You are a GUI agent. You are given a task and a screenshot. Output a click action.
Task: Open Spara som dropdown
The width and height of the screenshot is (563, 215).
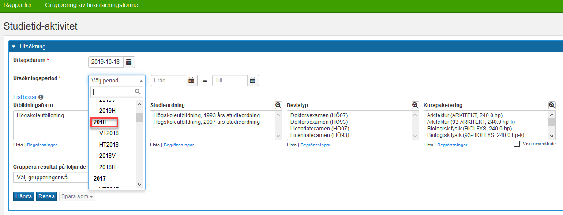click(77, 196)
